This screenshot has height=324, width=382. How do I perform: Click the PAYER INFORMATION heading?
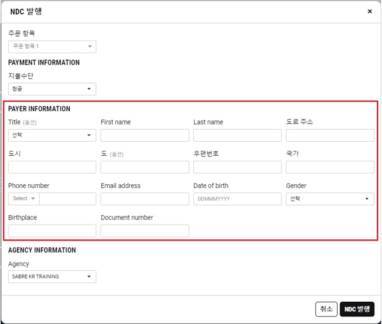(39, 109)
